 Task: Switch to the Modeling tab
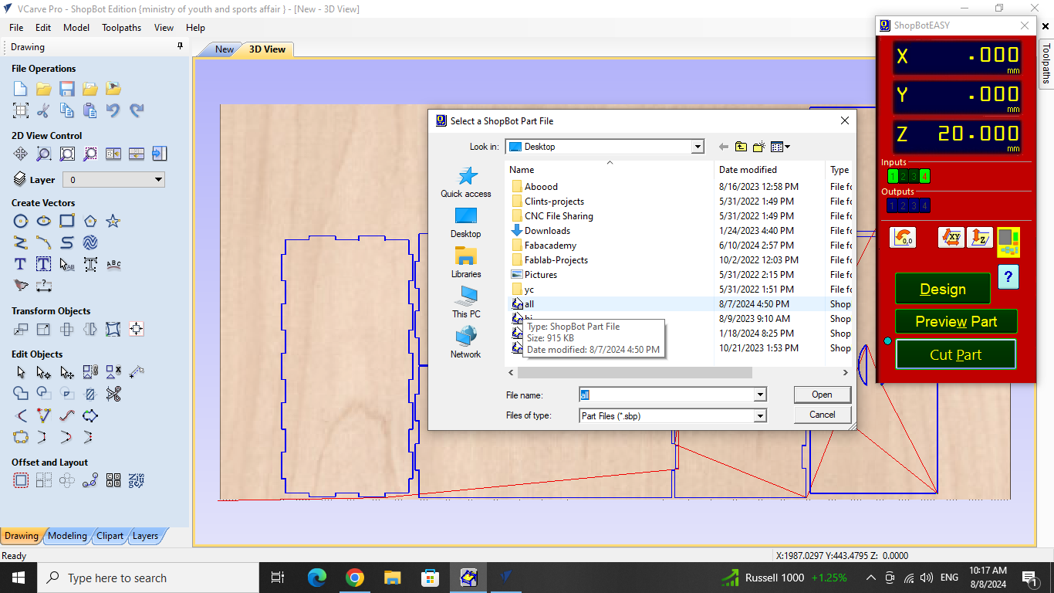(x=68, y=536)
